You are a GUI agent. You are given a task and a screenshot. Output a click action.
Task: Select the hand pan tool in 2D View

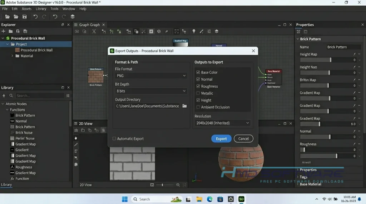tap(76, 138)
